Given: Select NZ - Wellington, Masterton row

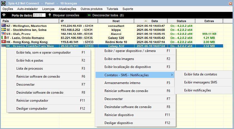Looking at the screenshot, I should 112,26.
